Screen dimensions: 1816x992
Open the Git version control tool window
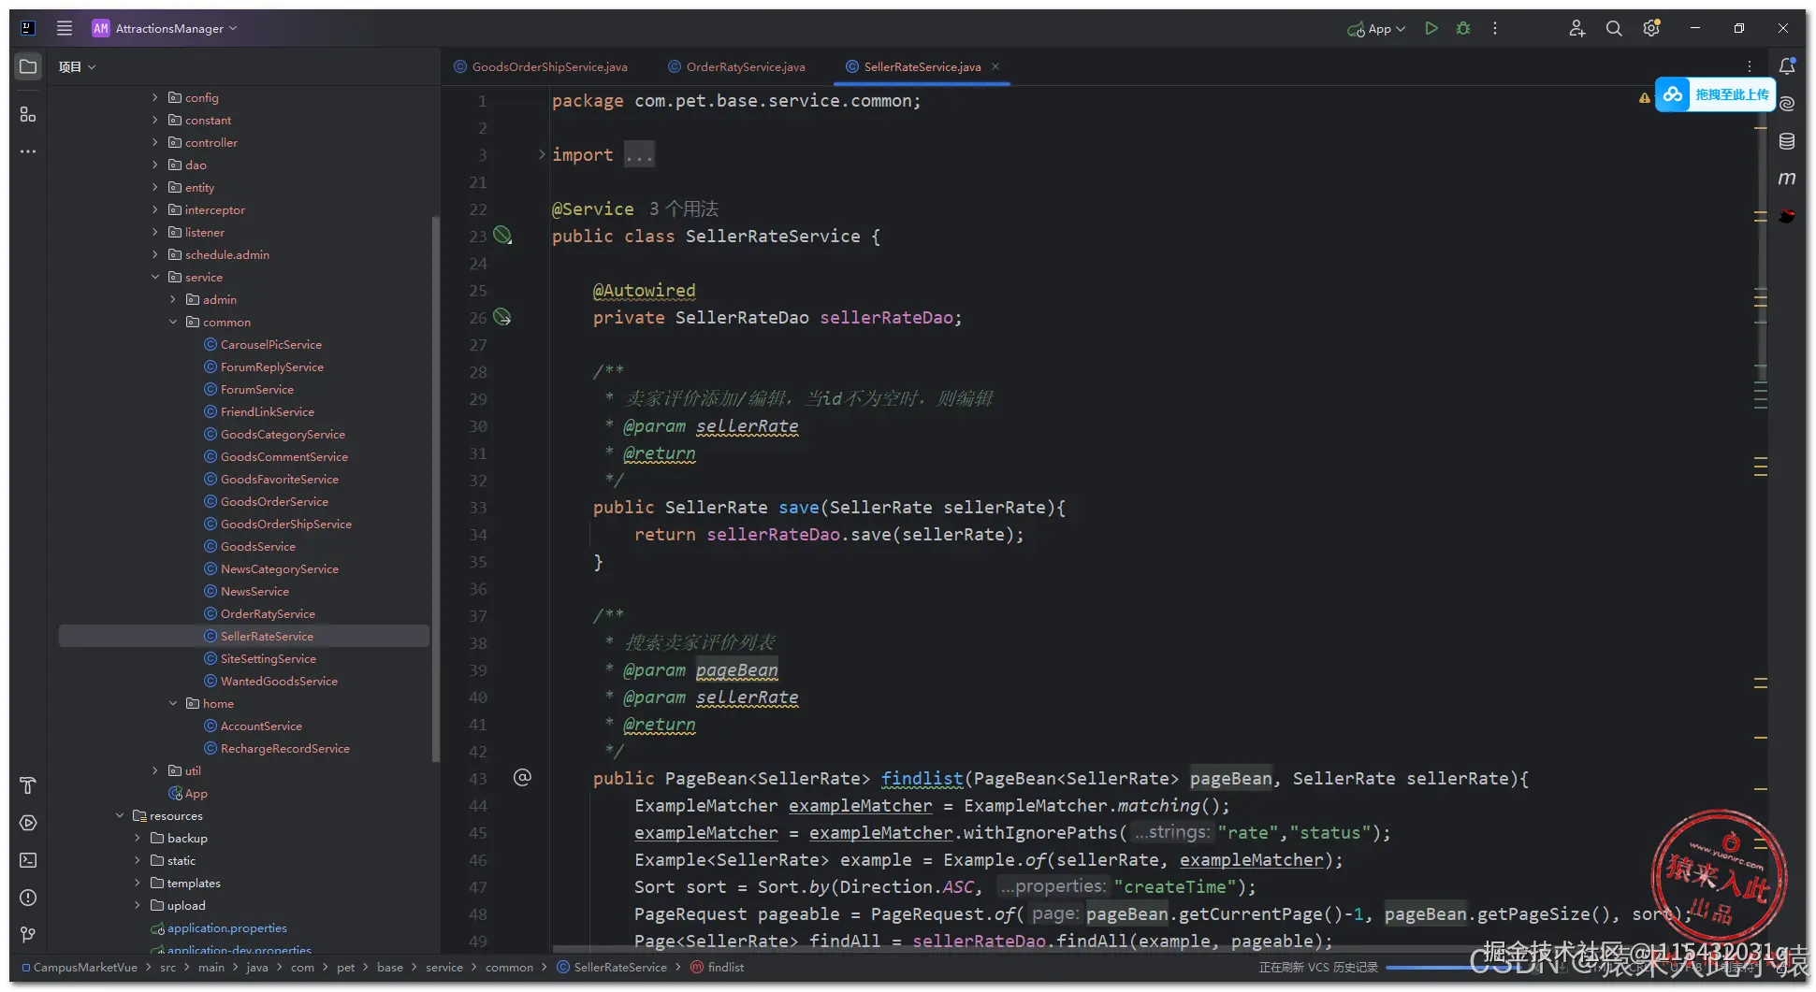click(28, 934)
